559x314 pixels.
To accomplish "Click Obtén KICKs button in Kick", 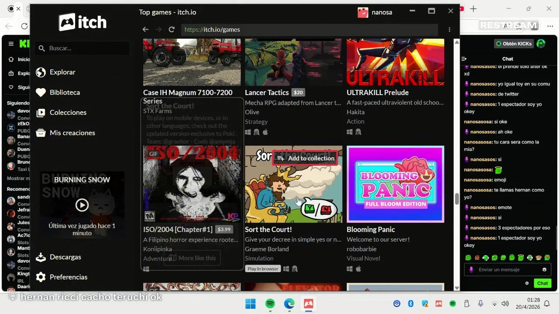I will pyautogui.click(x=514, y=44).
